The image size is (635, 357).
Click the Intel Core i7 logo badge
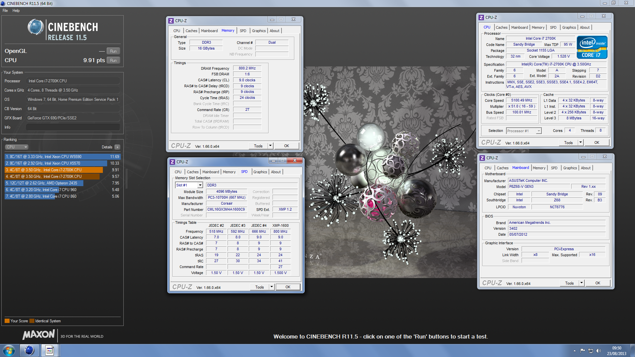click(x=592, y=47)
